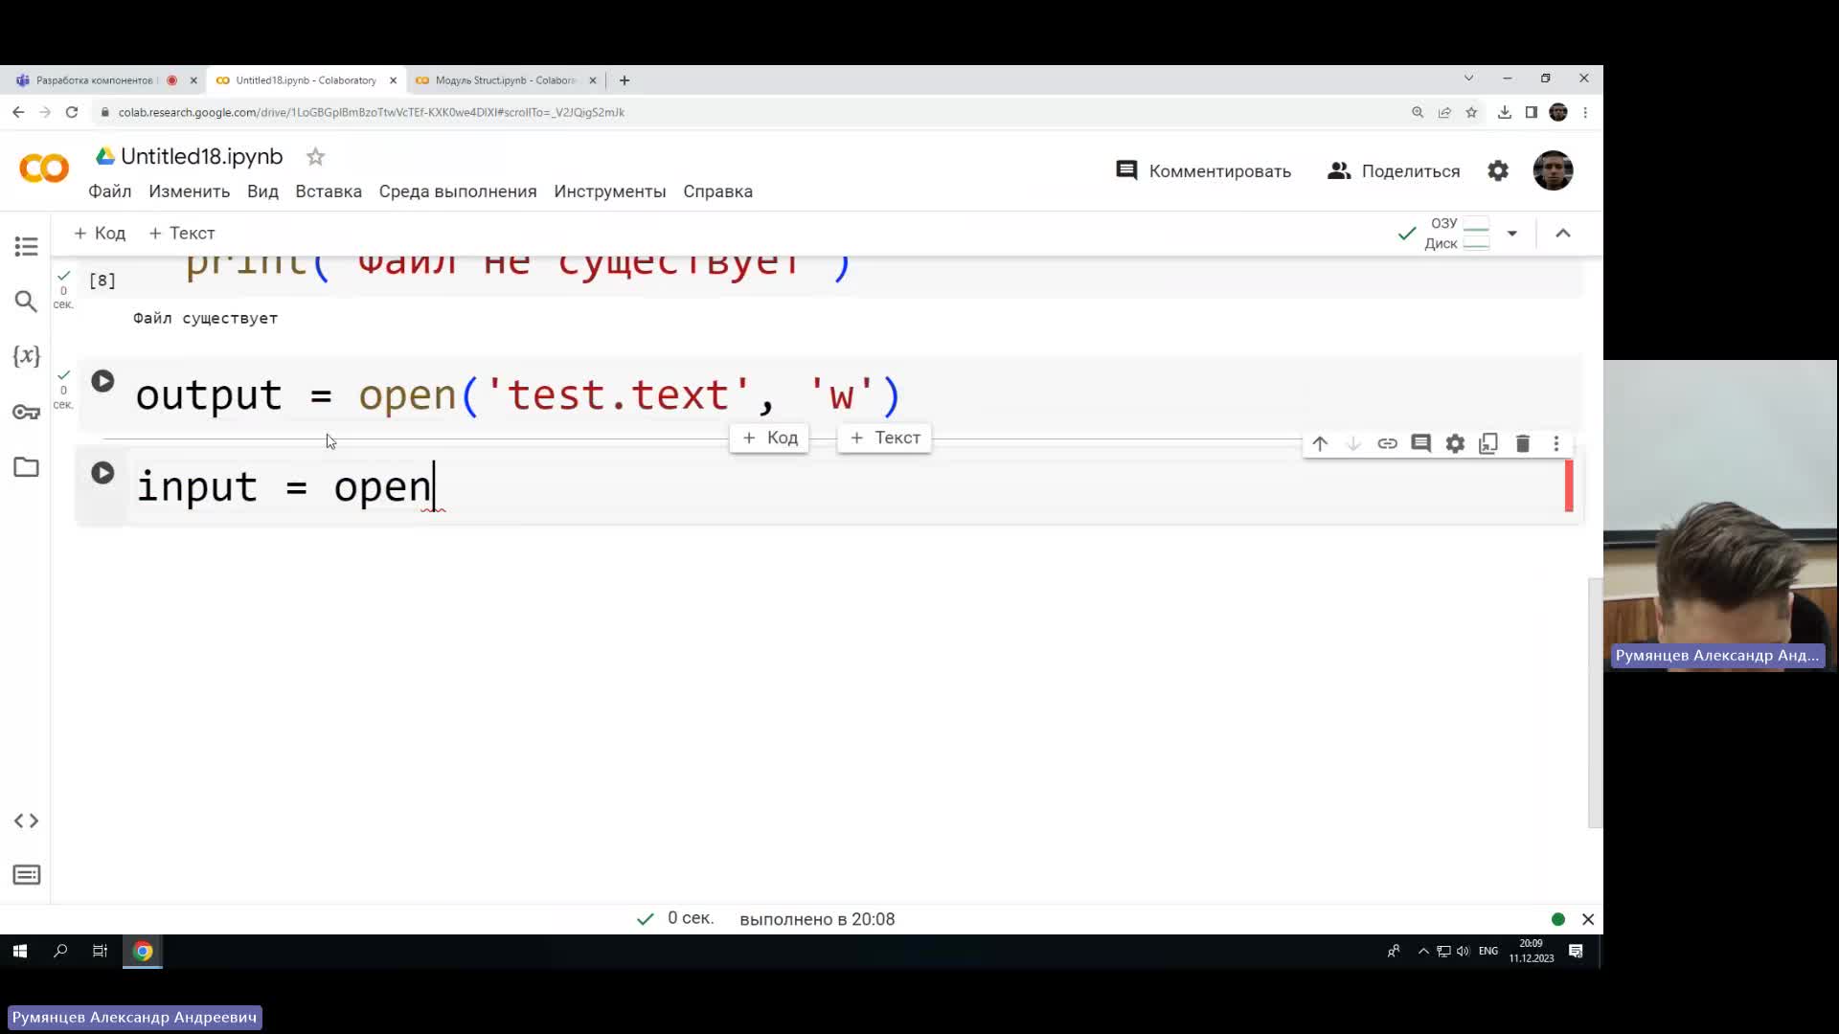Screen dimensions: 1839x1034
Task: Open Windows taskbar search
Action: [x=60, y=951]
